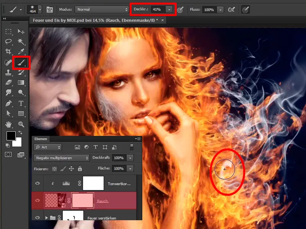Select the Clone Stamp tool

(8, 73)
